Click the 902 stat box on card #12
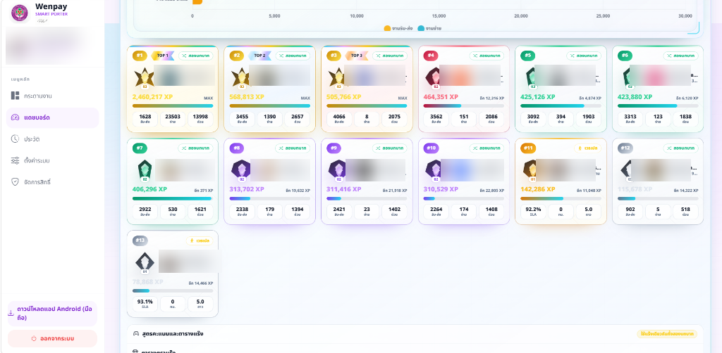722x353 pixels. point(630,211)
